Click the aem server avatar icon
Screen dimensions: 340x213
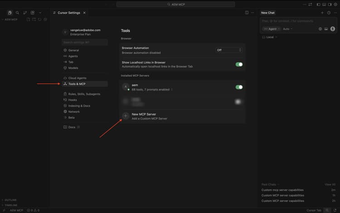point(126,87)
